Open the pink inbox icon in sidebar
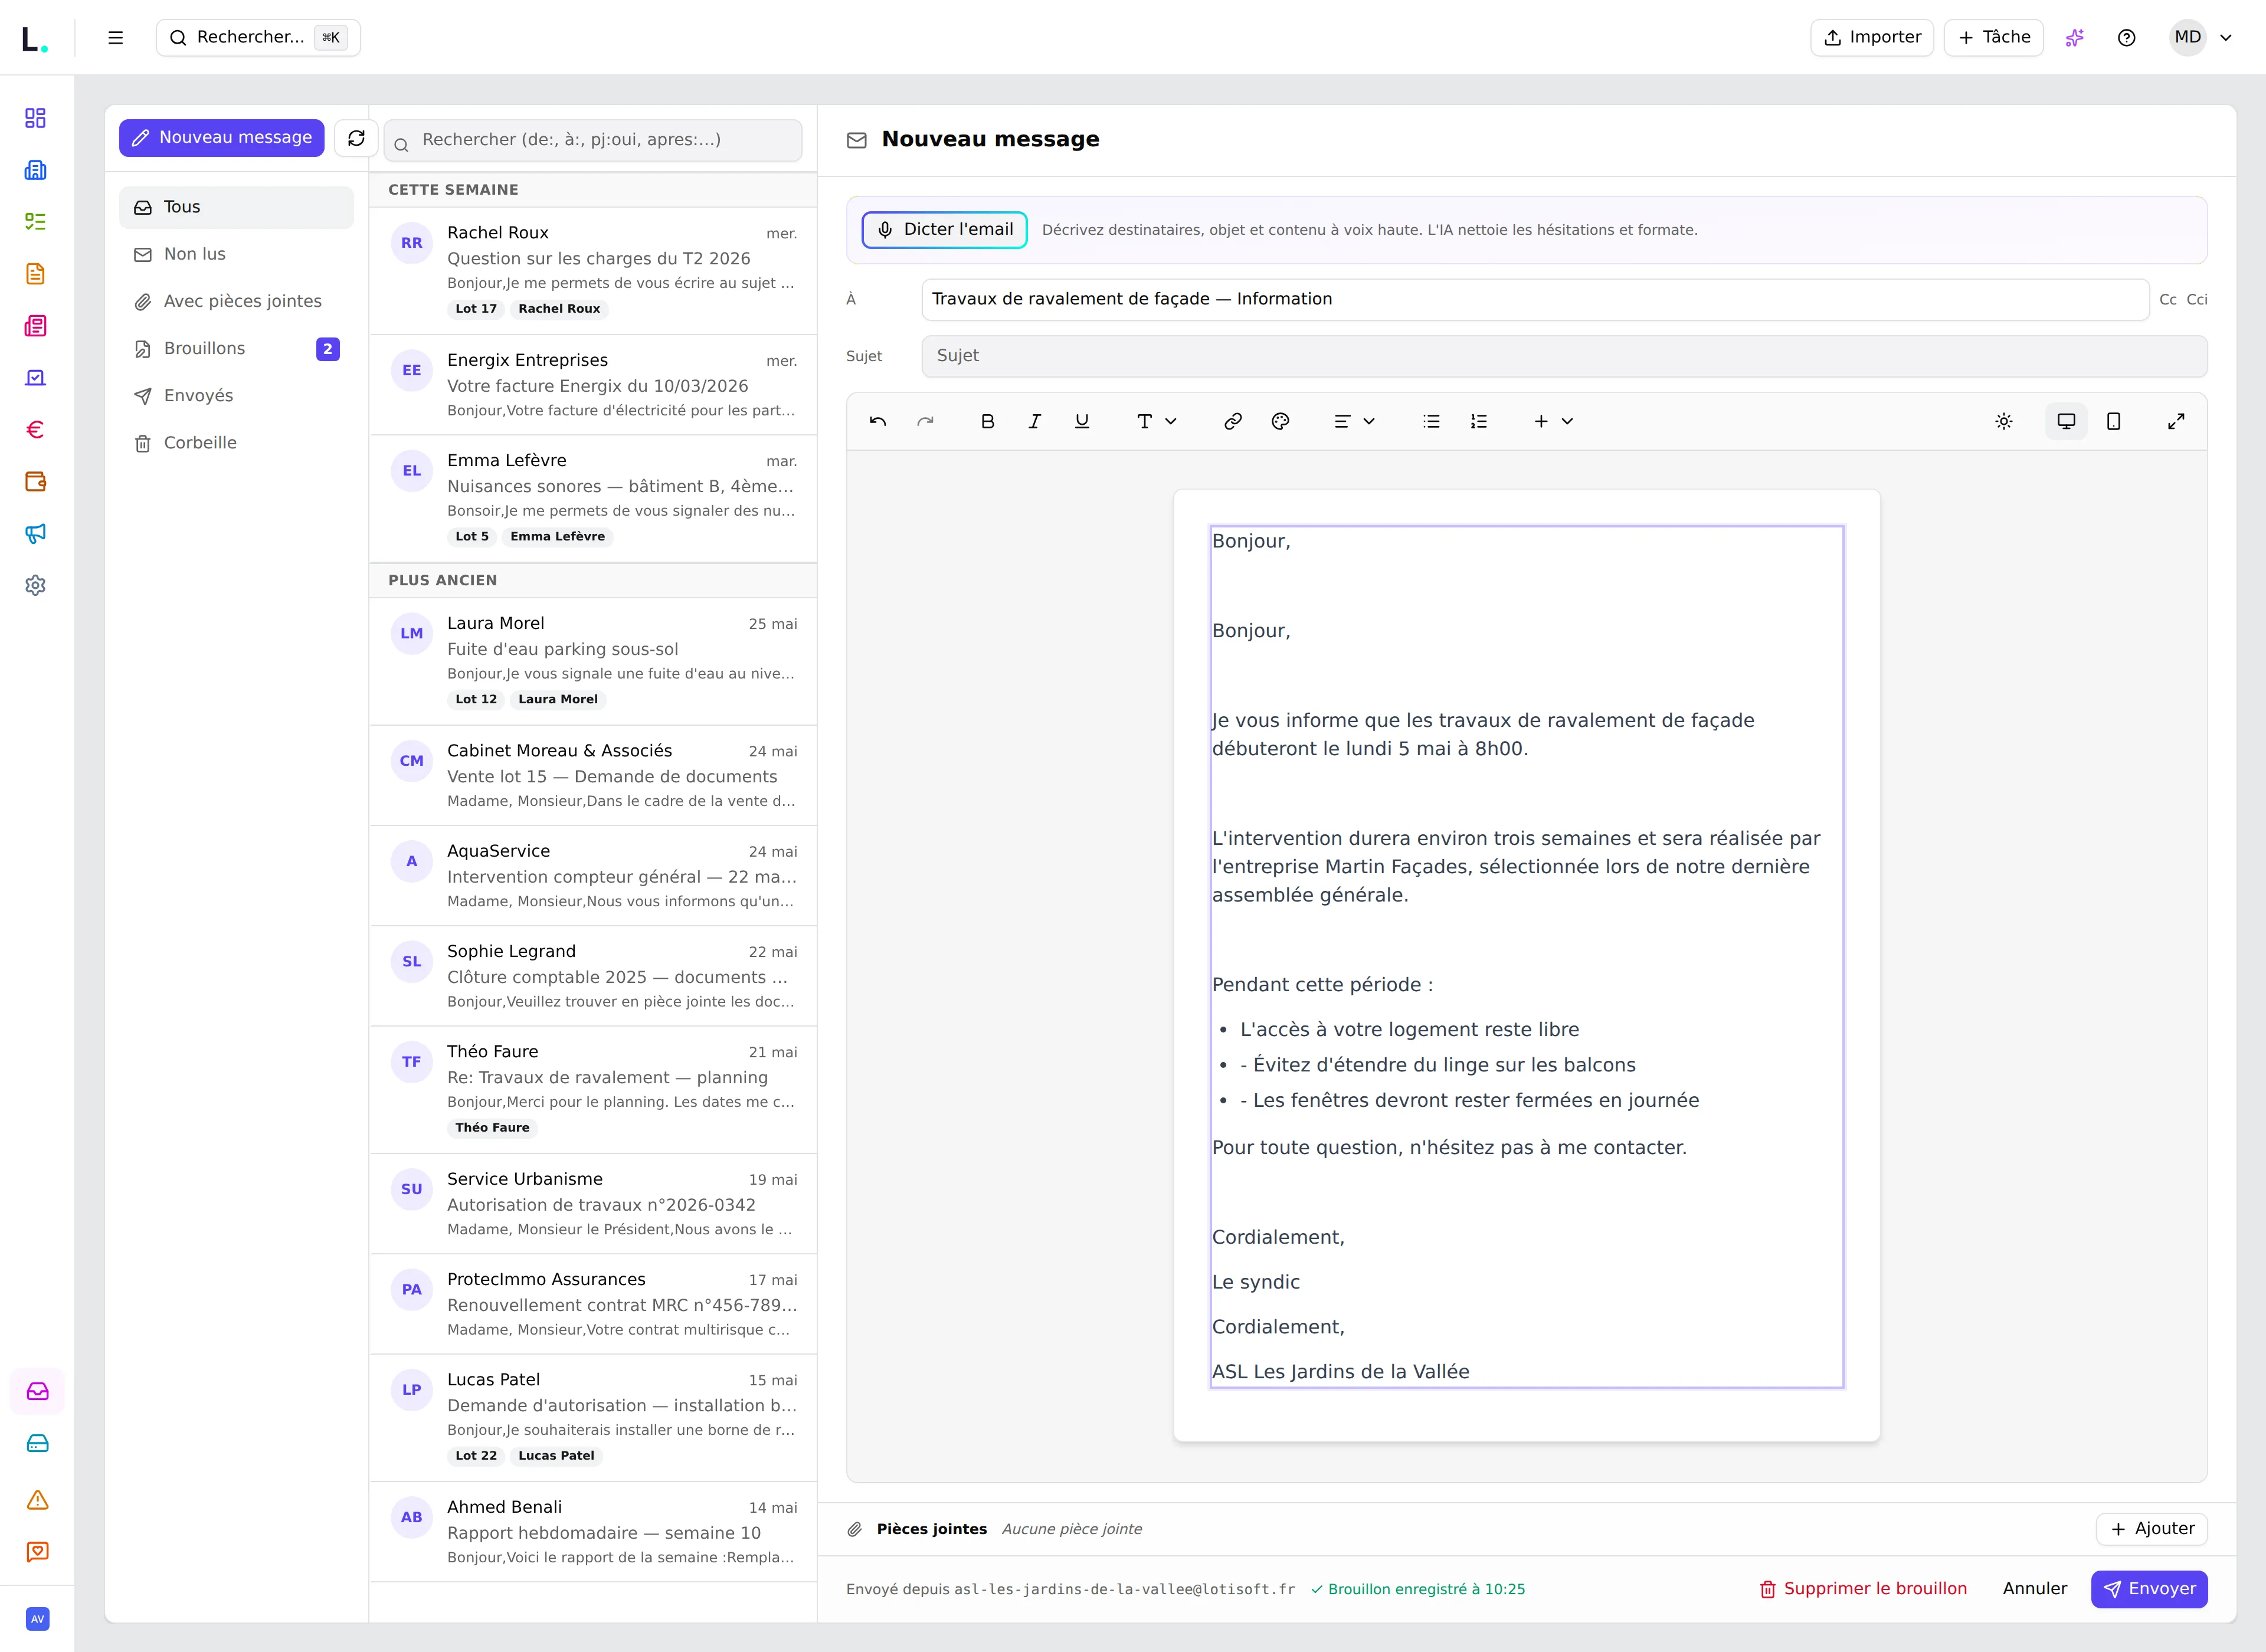 tap(38, 1391)
